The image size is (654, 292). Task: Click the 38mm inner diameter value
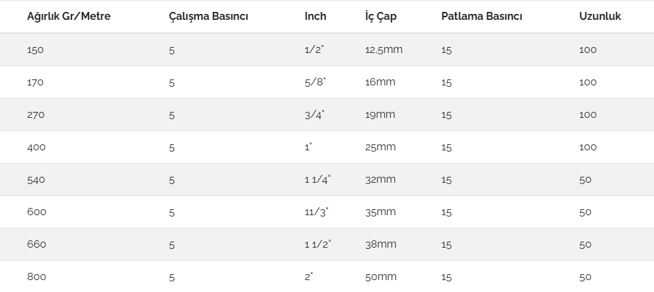coord(381,244)
